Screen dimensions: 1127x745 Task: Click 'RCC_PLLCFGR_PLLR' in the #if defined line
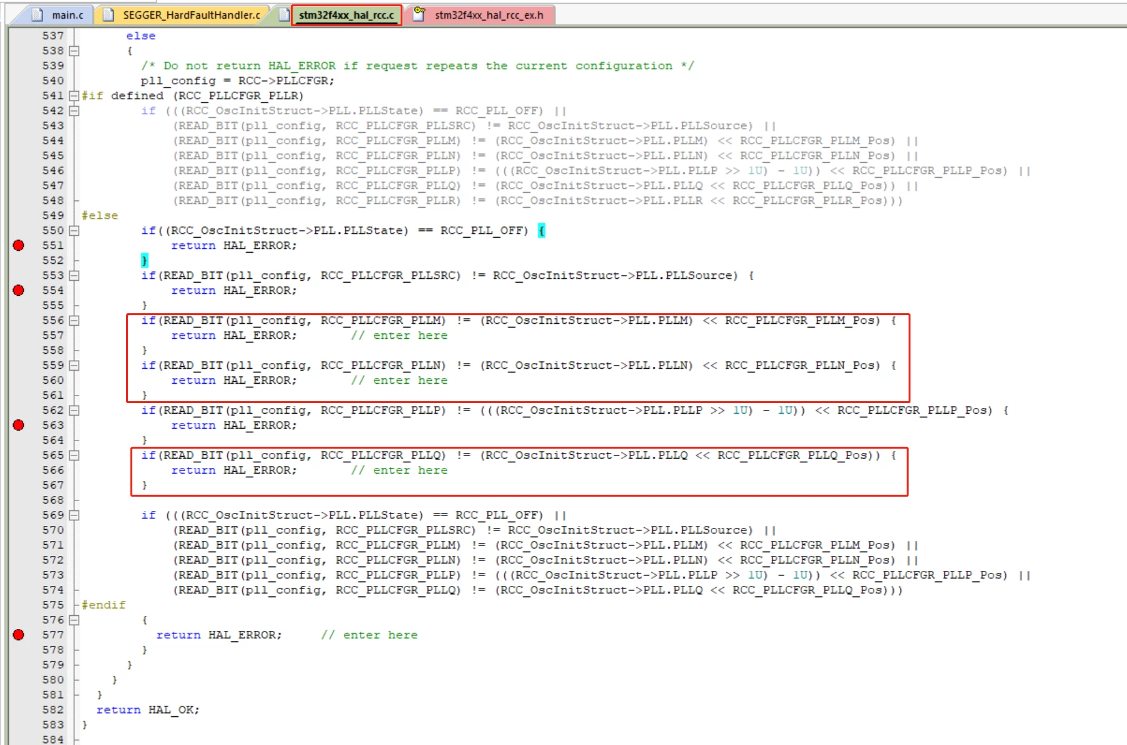pos(238,95)
